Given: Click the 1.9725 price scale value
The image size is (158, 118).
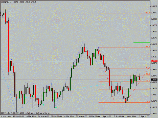Looking at the screenshot, I should click(x=154, y=32).
